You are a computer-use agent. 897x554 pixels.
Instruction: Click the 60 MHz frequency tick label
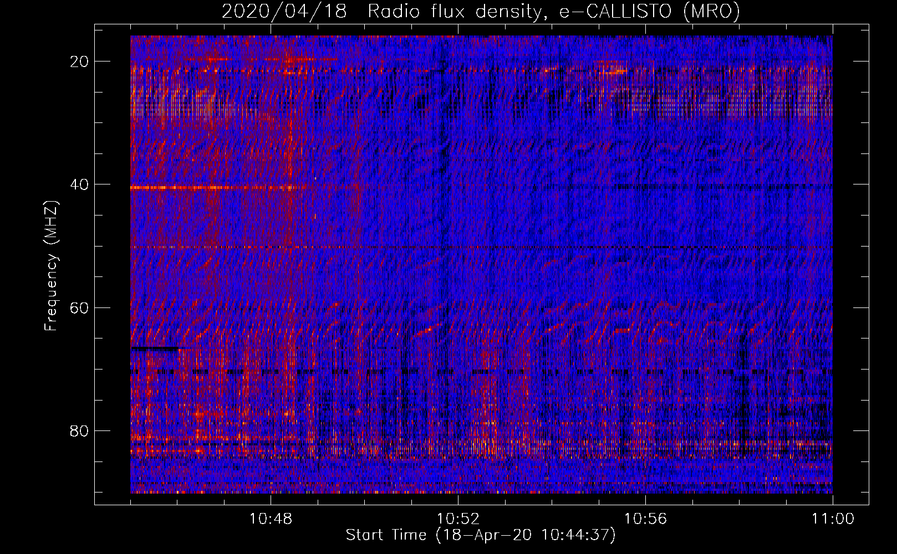coord(79,307)
